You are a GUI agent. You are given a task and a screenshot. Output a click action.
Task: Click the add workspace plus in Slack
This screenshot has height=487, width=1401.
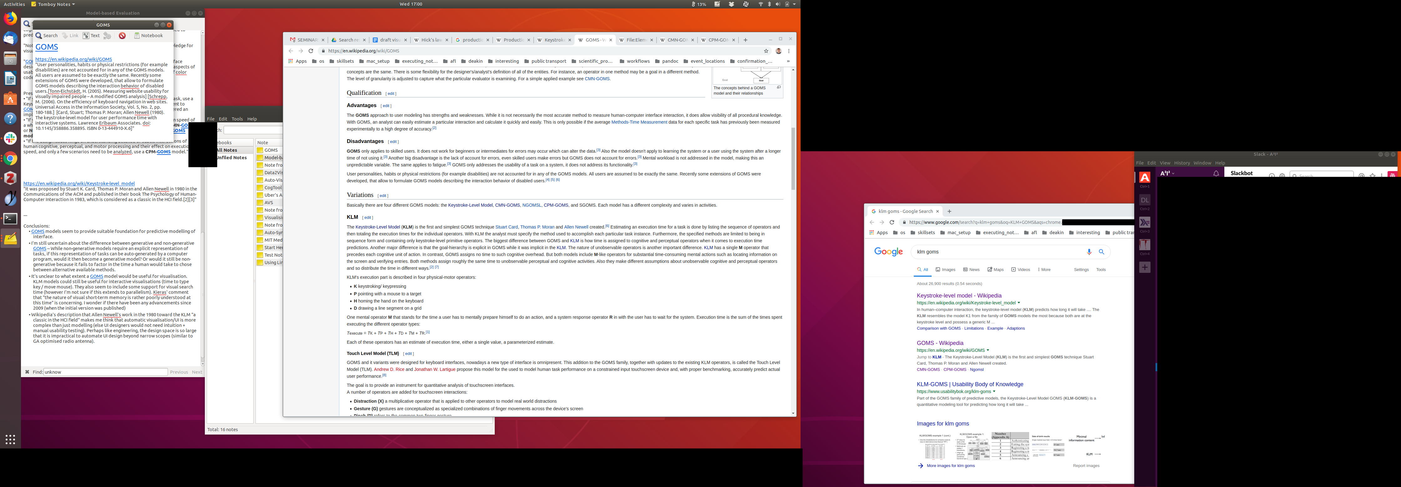(1144, 267)
